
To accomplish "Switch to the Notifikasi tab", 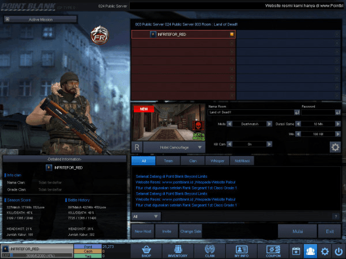I will tap(242, 161).
